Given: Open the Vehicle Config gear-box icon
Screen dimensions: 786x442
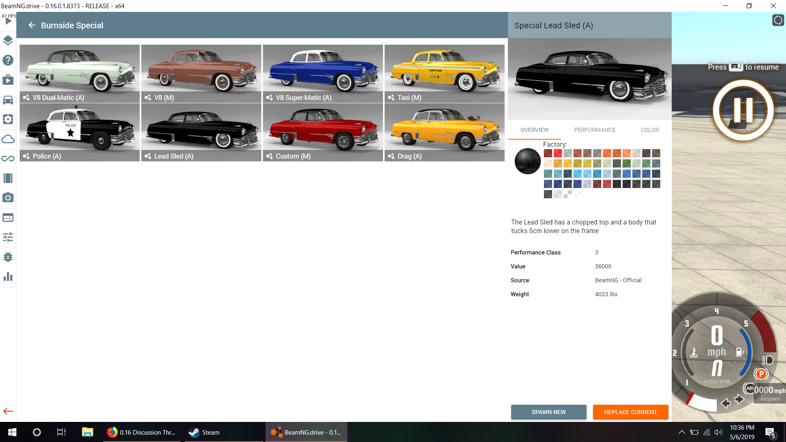Looking at the screenshot, I should (x=8, y=119).
